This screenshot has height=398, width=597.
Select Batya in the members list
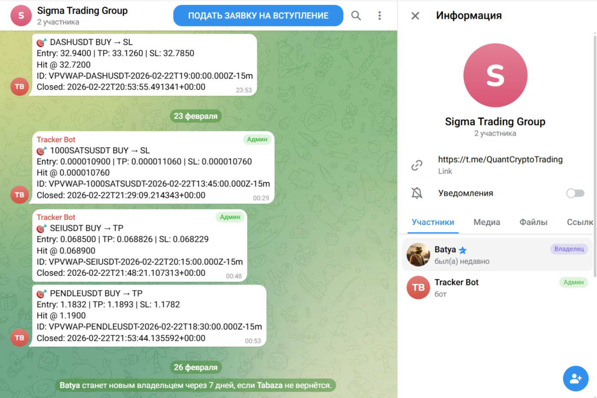point(497,255)
